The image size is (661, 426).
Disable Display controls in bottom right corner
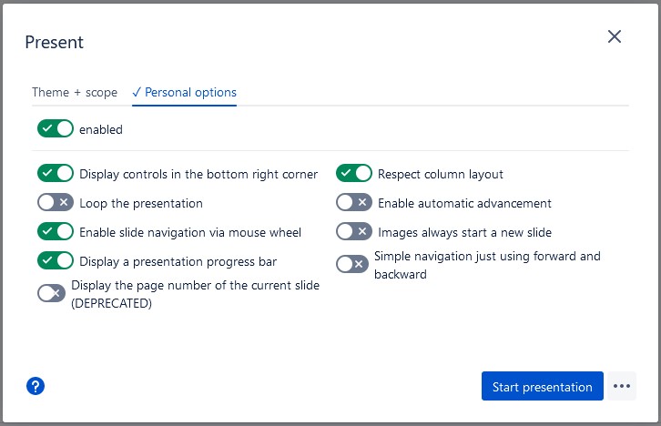tap(56, 174)
